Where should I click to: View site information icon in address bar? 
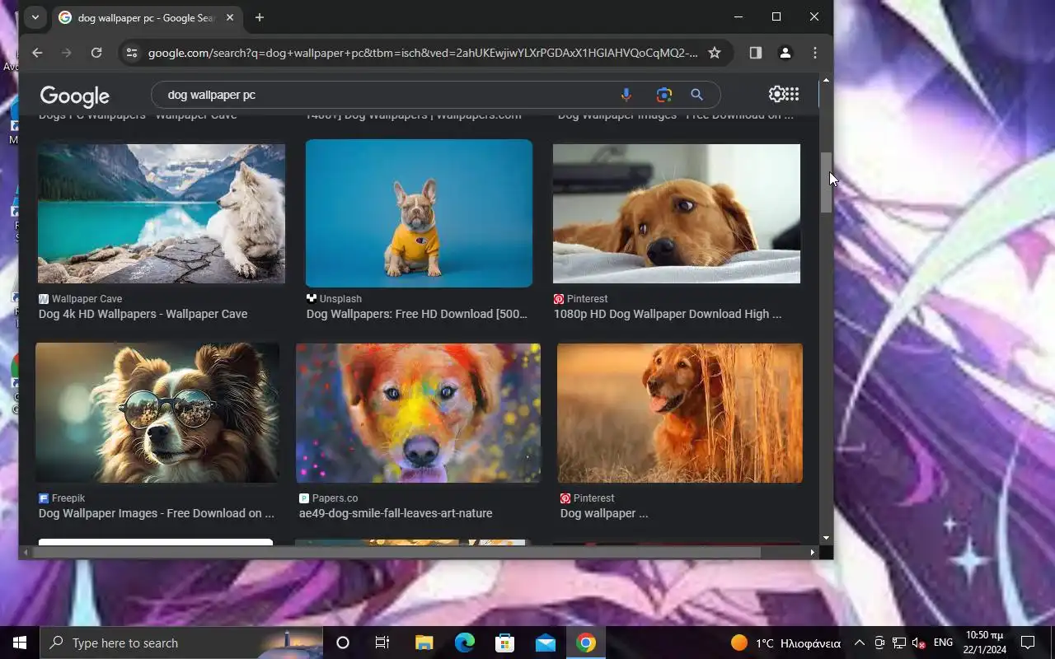click(x=131, y=53)
